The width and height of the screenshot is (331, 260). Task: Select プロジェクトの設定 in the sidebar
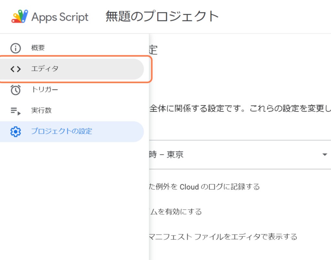tap(72, 131)
